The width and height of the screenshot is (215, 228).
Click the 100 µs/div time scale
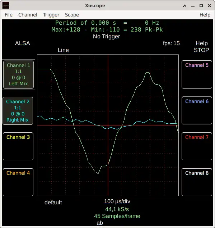click(117, 201)
